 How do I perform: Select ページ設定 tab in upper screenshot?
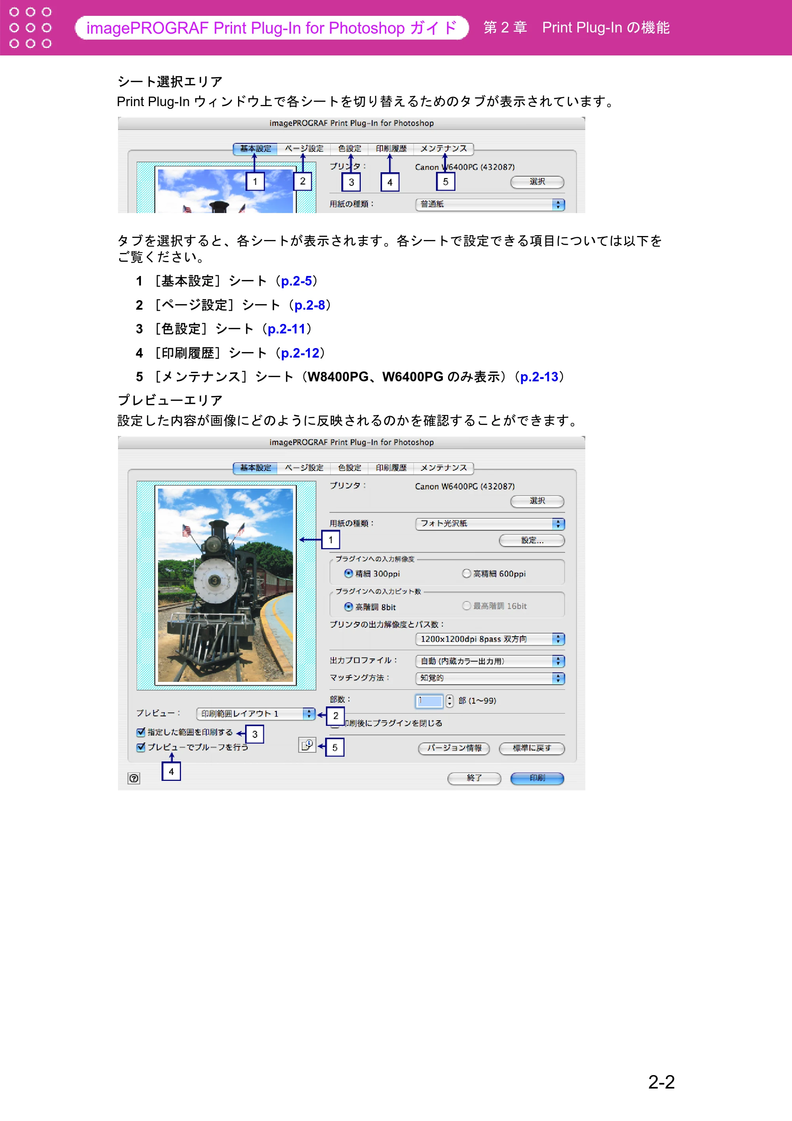coord(304,148)
